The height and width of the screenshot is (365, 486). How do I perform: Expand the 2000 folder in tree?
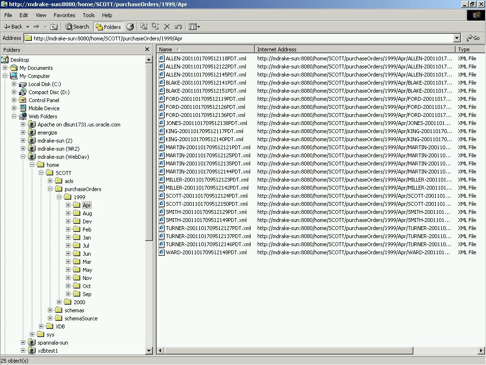point(59,302)
